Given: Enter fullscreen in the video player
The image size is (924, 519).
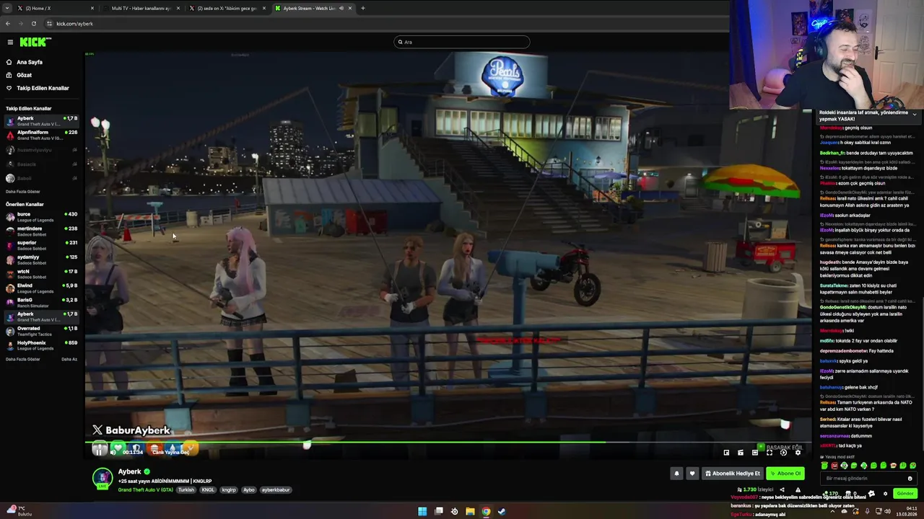Looking at the screenshot, I should [770, 453].
